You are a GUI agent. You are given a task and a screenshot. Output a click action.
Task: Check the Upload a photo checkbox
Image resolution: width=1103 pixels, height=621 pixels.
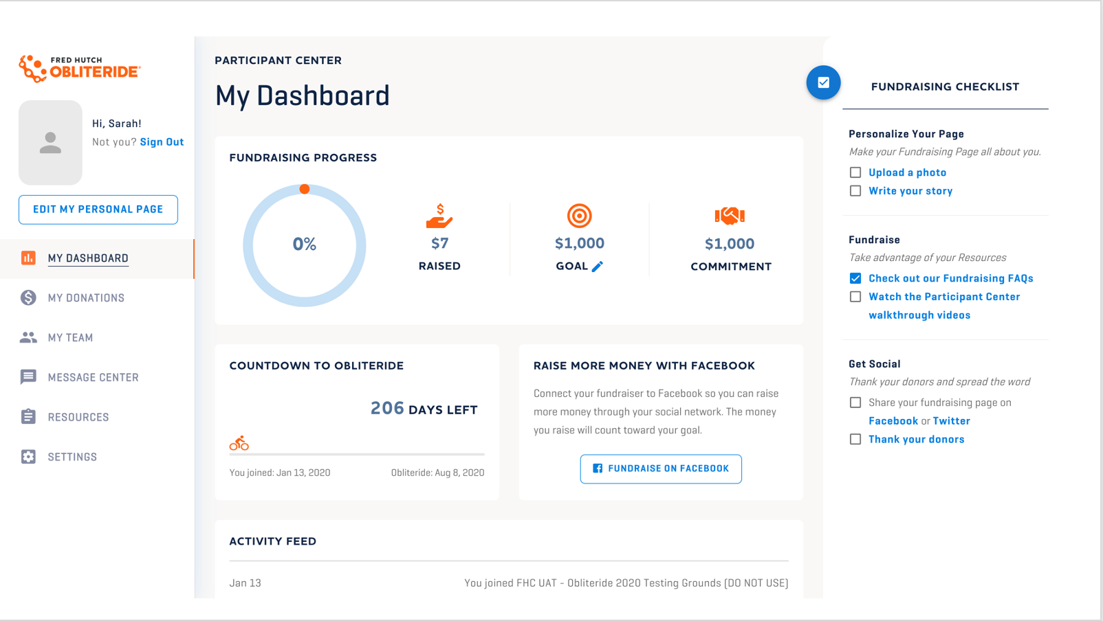coord(855,172)
